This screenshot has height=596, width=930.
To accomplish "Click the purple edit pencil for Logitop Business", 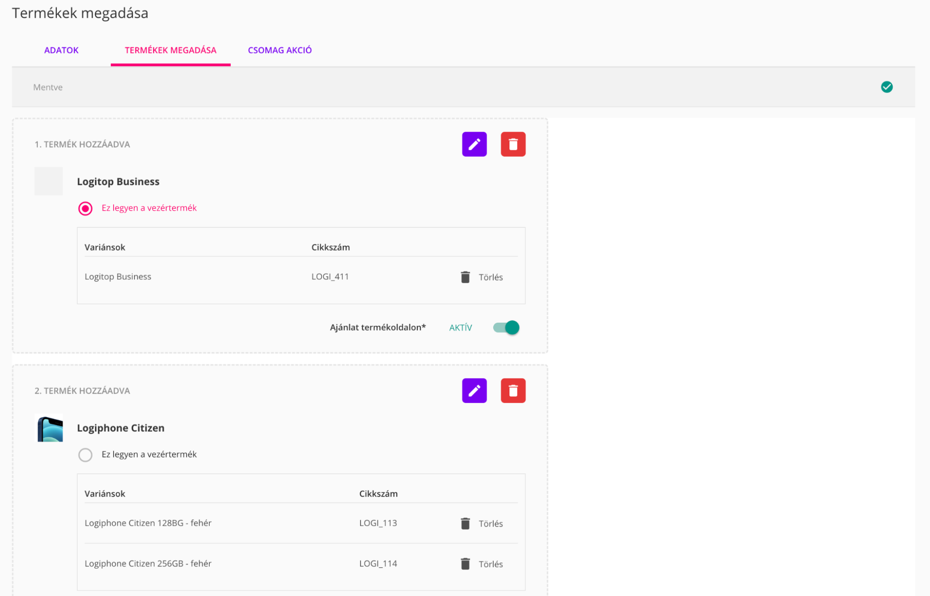I will (x=474, y=144).
